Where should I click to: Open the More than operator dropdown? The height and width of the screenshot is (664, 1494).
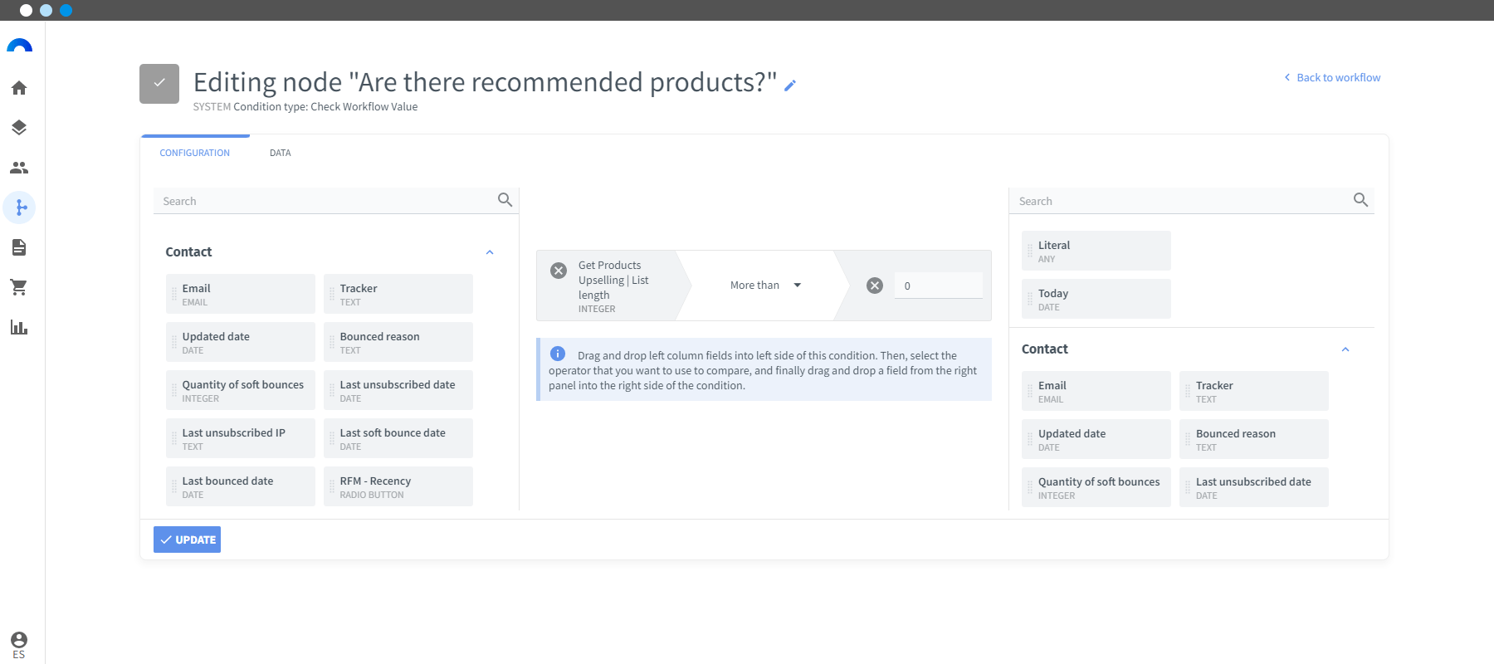pyautogui.click(x=764, y=286)
